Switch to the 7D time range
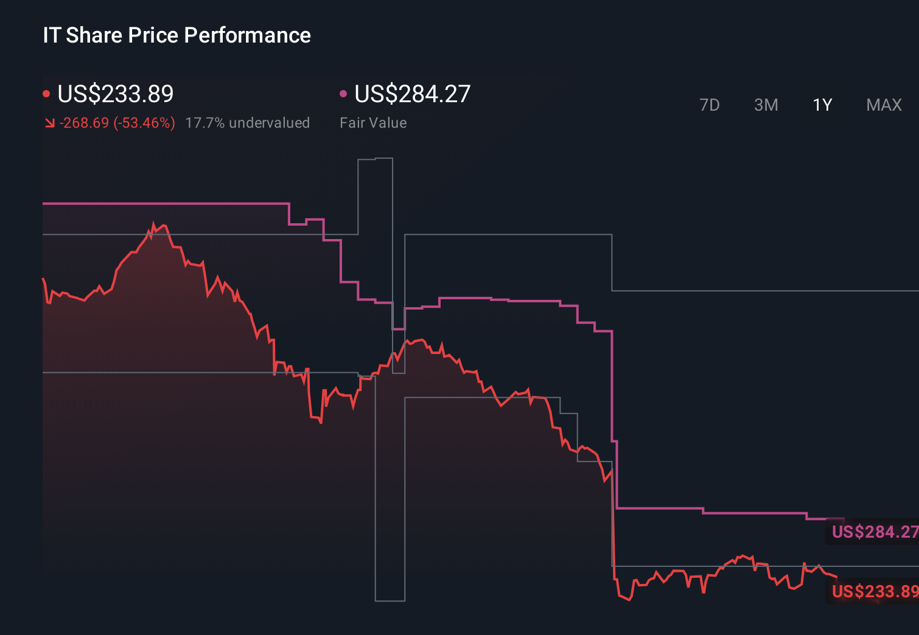This screenshot has width=919, height=635. click(710, 105)
